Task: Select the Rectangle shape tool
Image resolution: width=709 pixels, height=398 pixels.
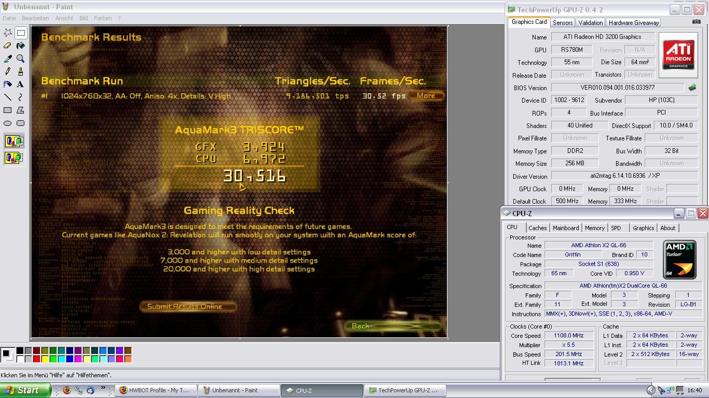Action: coord(8,110)
